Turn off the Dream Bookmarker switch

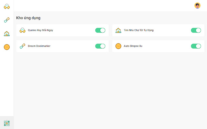tap(100, 46)
